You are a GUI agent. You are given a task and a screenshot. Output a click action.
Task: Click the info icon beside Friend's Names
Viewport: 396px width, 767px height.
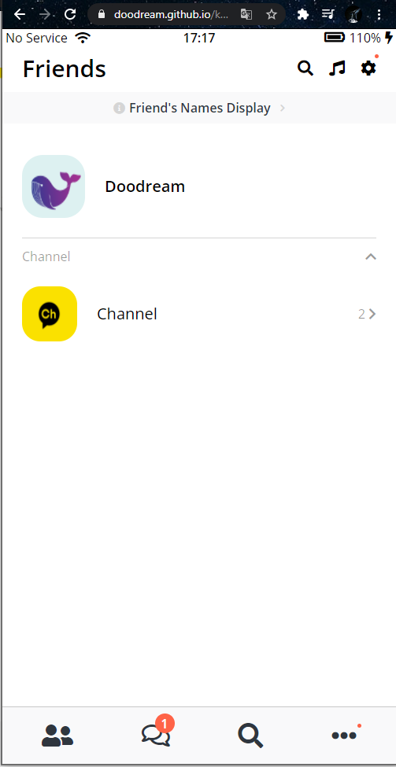pyautogui.click(x=119, y=108)
